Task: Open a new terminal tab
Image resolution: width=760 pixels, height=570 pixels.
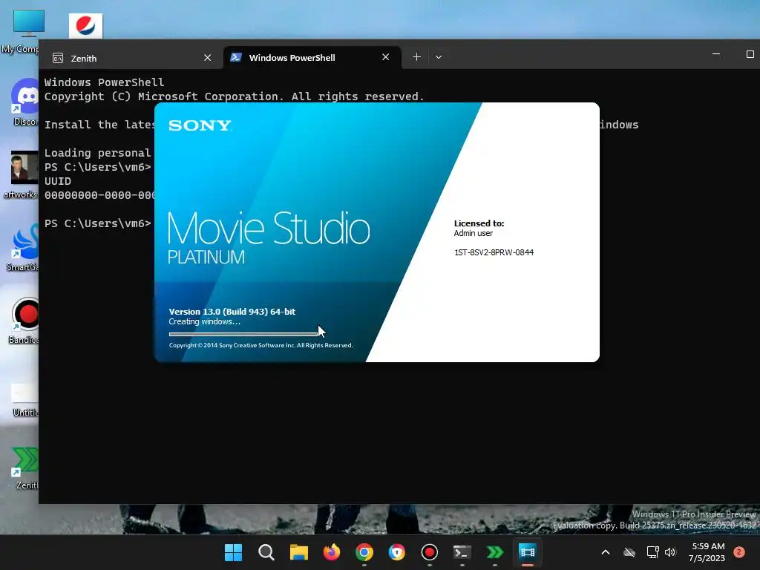Action: [x=416, y=57]
